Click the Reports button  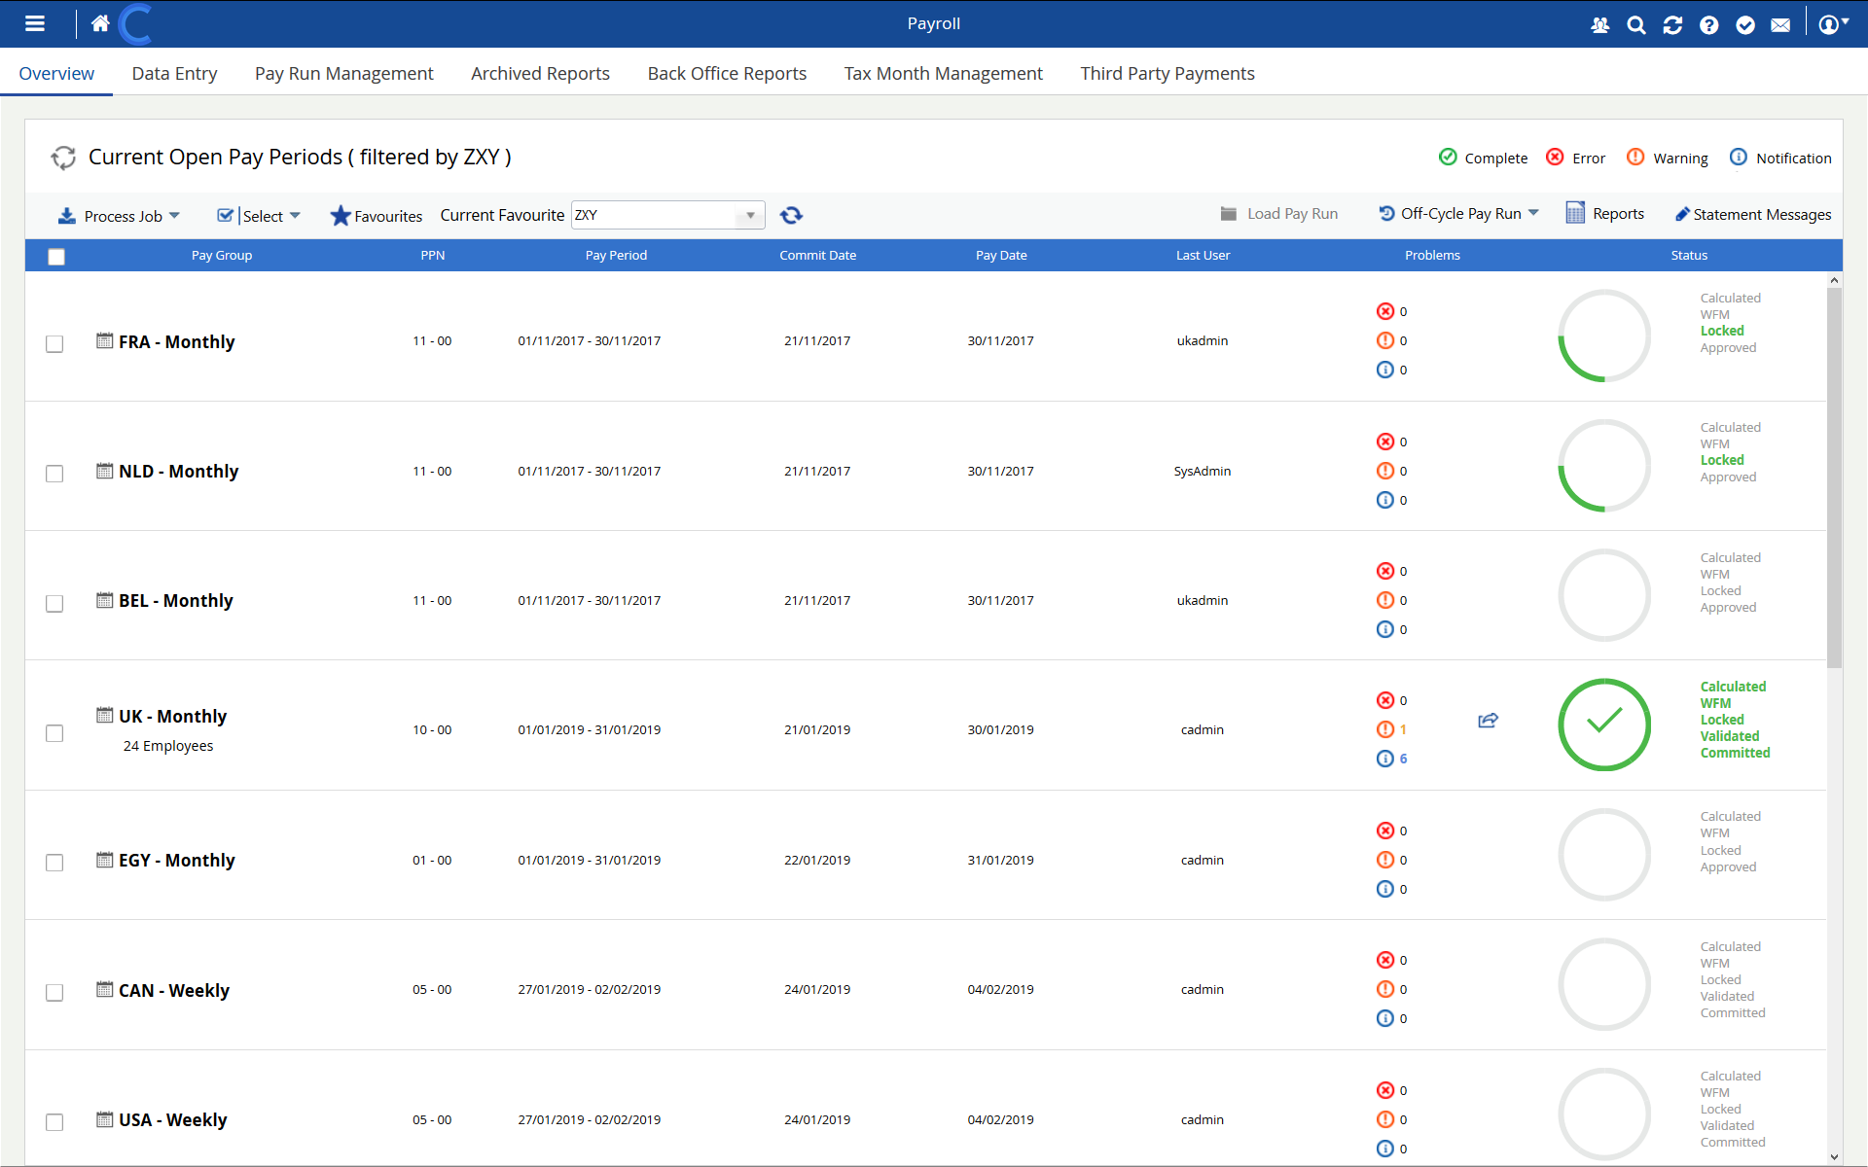[1605, 214]
